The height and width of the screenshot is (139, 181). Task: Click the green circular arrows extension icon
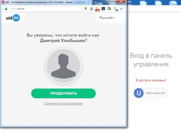(109, 8)
